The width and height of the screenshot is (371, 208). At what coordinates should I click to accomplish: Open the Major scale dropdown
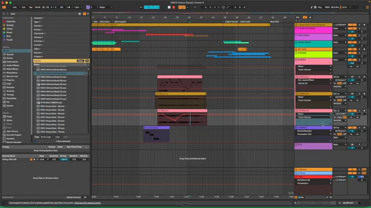[x=106, y=8]
